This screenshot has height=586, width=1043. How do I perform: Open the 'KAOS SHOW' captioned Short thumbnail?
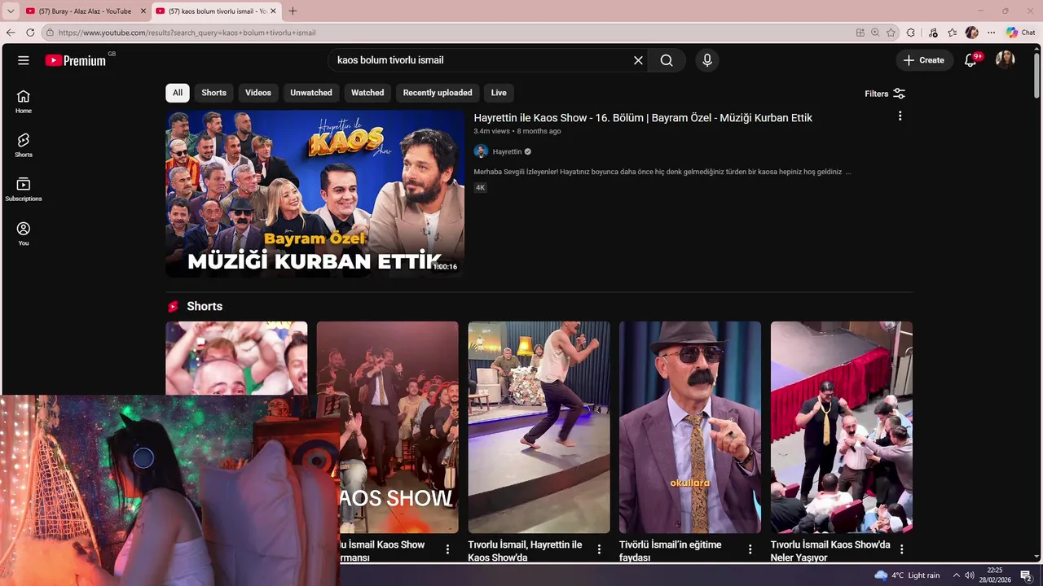[388, 427]
